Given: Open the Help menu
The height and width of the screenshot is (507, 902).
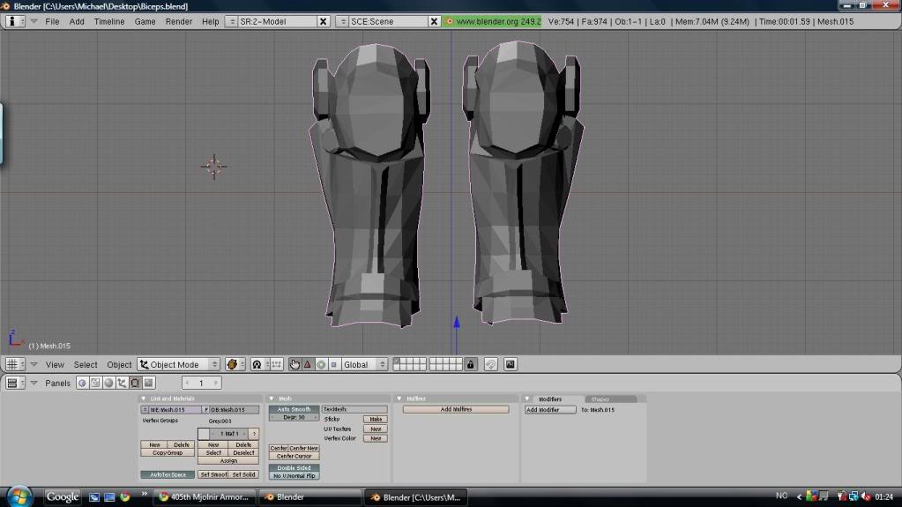Looking at the screenshot, I should click(211, 21).
